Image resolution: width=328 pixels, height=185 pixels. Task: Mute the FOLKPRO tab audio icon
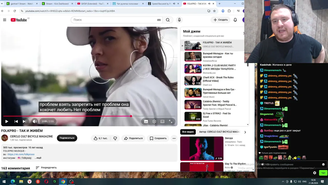point(209,4)
